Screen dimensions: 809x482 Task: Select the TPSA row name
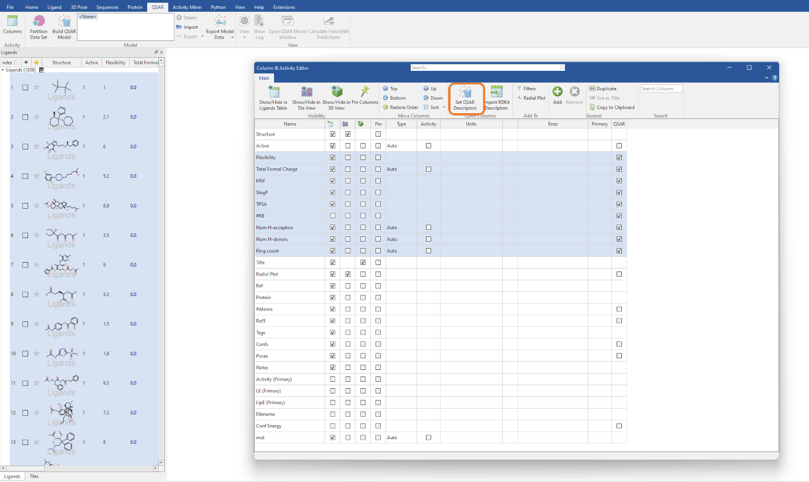point(262,204)
